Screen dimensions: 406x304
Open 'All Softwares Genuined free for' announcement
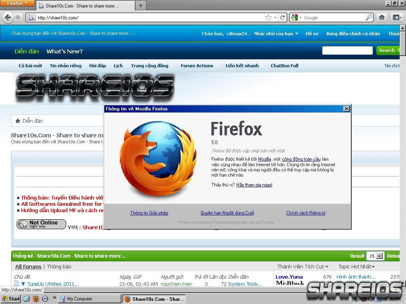[61, 204]
